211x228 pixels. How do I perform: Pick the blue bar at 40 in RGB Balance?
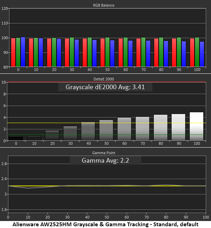click(x=95, y=53)
